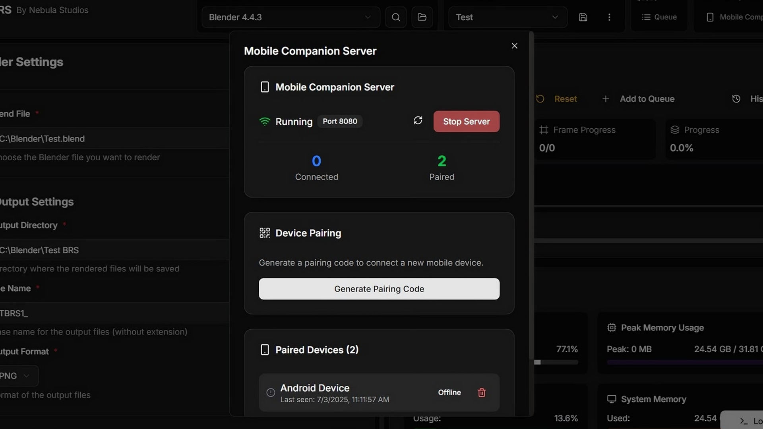Image resolution: width=763 pixels, height=429 pixels.
Task: Expand the Blender 4.4.3 version dropdown
Action: [x=290, y=17]
